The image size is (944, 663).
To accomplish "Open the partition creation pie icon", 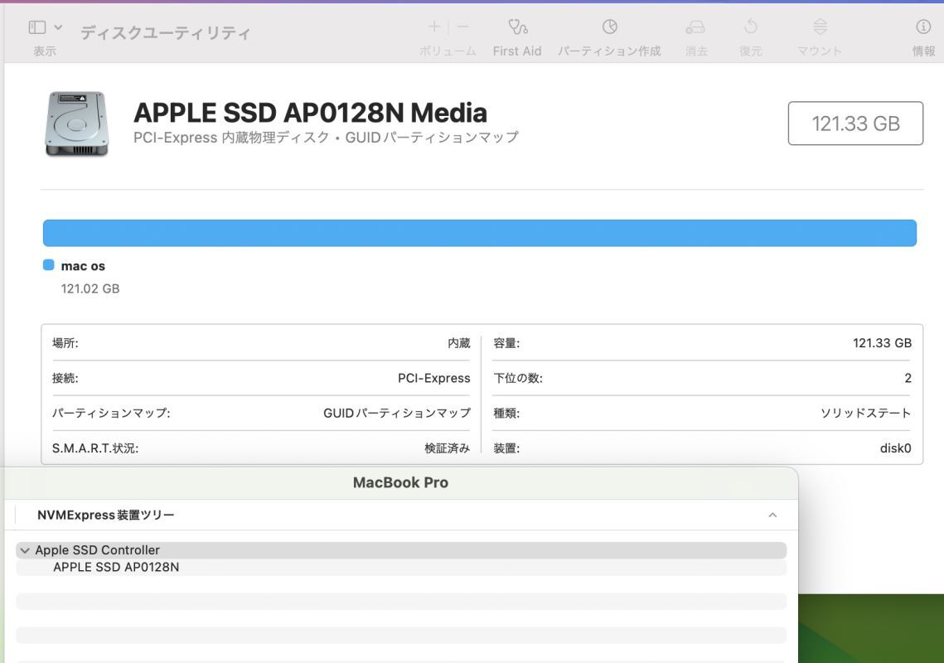I will point(609,27).
